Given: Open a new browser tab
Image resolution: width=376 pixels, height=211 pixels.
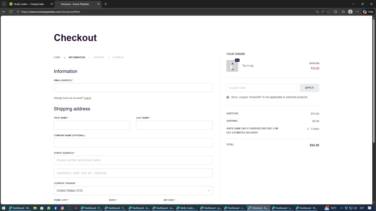Looking at the screenshot, I should [106, 4].
